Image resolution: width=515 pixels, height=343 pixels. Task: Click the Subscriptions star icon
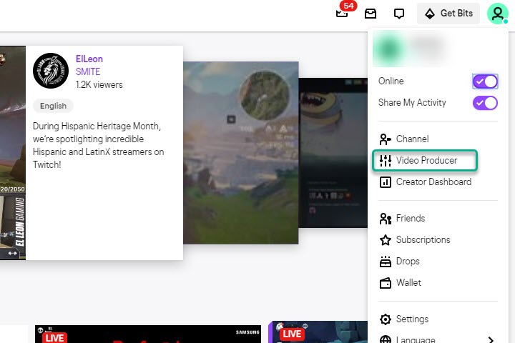point(386,240)
